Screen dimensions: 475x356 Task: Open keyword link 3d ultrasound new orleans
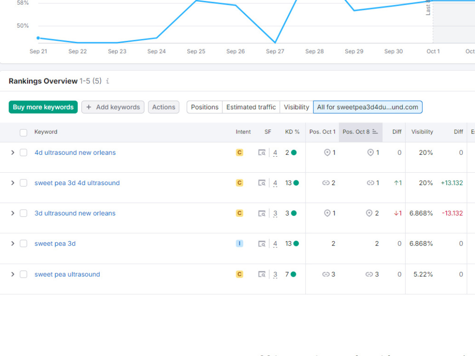(x=75, y=213)
